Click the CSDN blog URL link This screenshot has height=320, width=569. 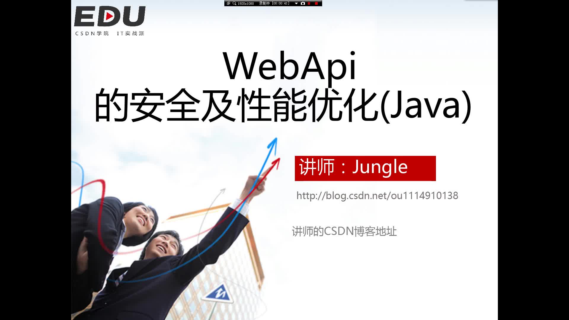pyautogui.click(x=377, y=195)
